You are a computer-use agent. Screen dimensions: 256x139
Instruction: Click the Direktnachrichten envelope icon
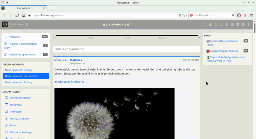click(x=6, y=97)
